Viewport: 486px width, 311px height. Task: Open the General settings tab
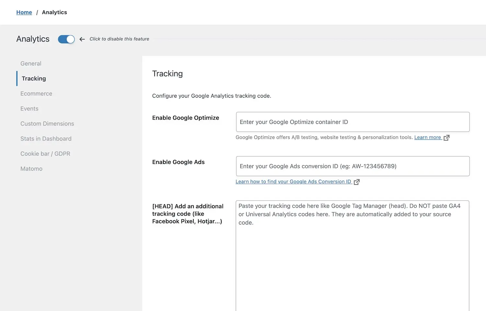click(x=31, y=64)
